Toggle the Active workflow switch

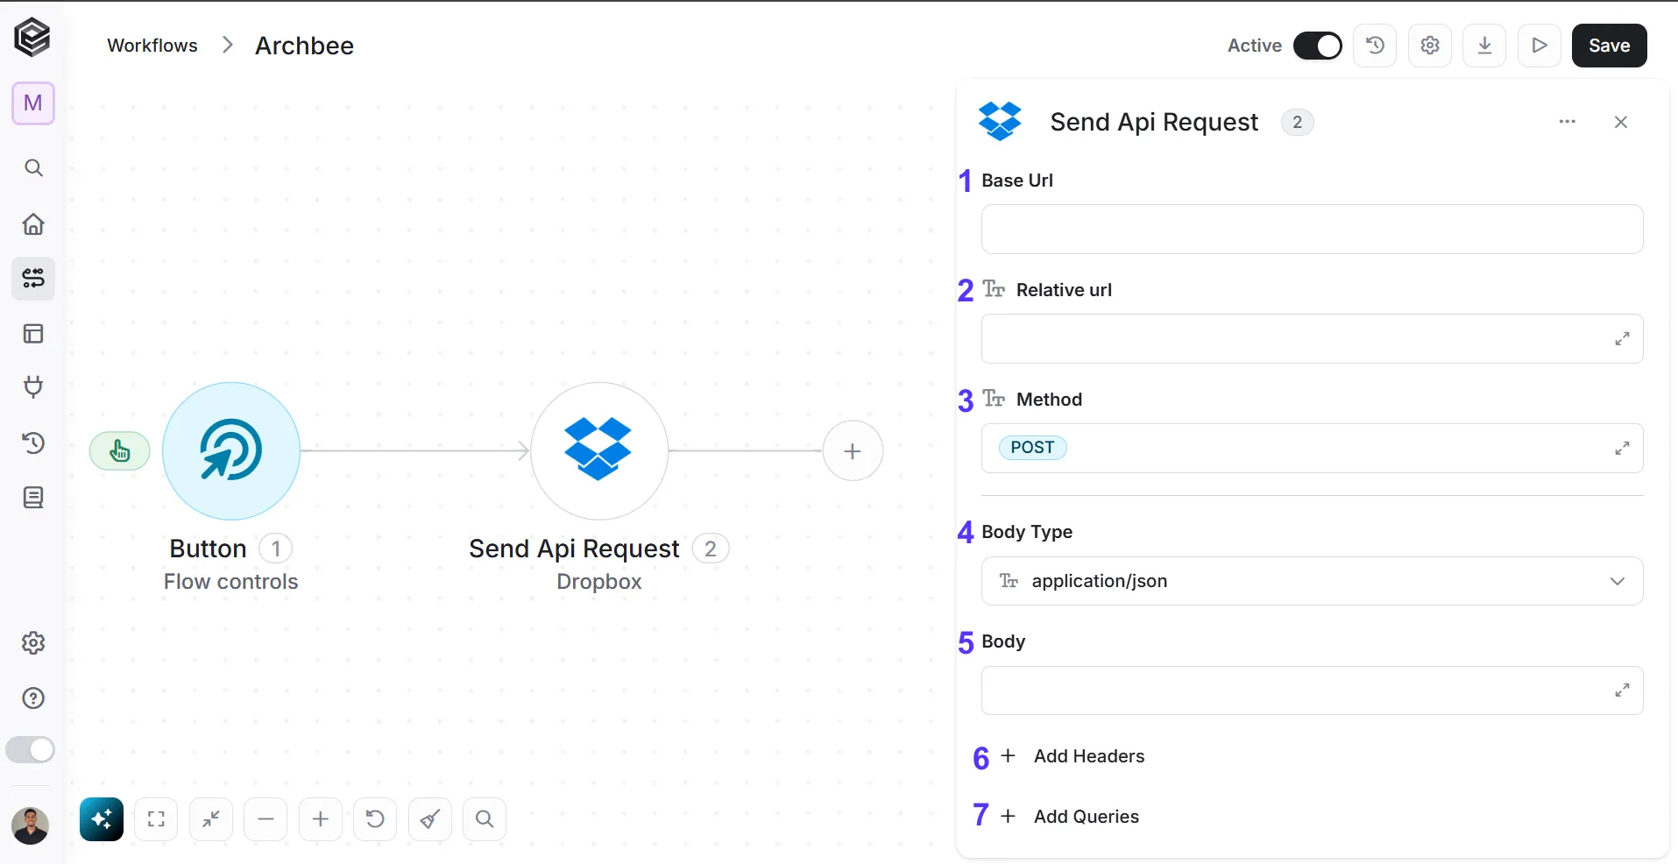point(1318,46)
